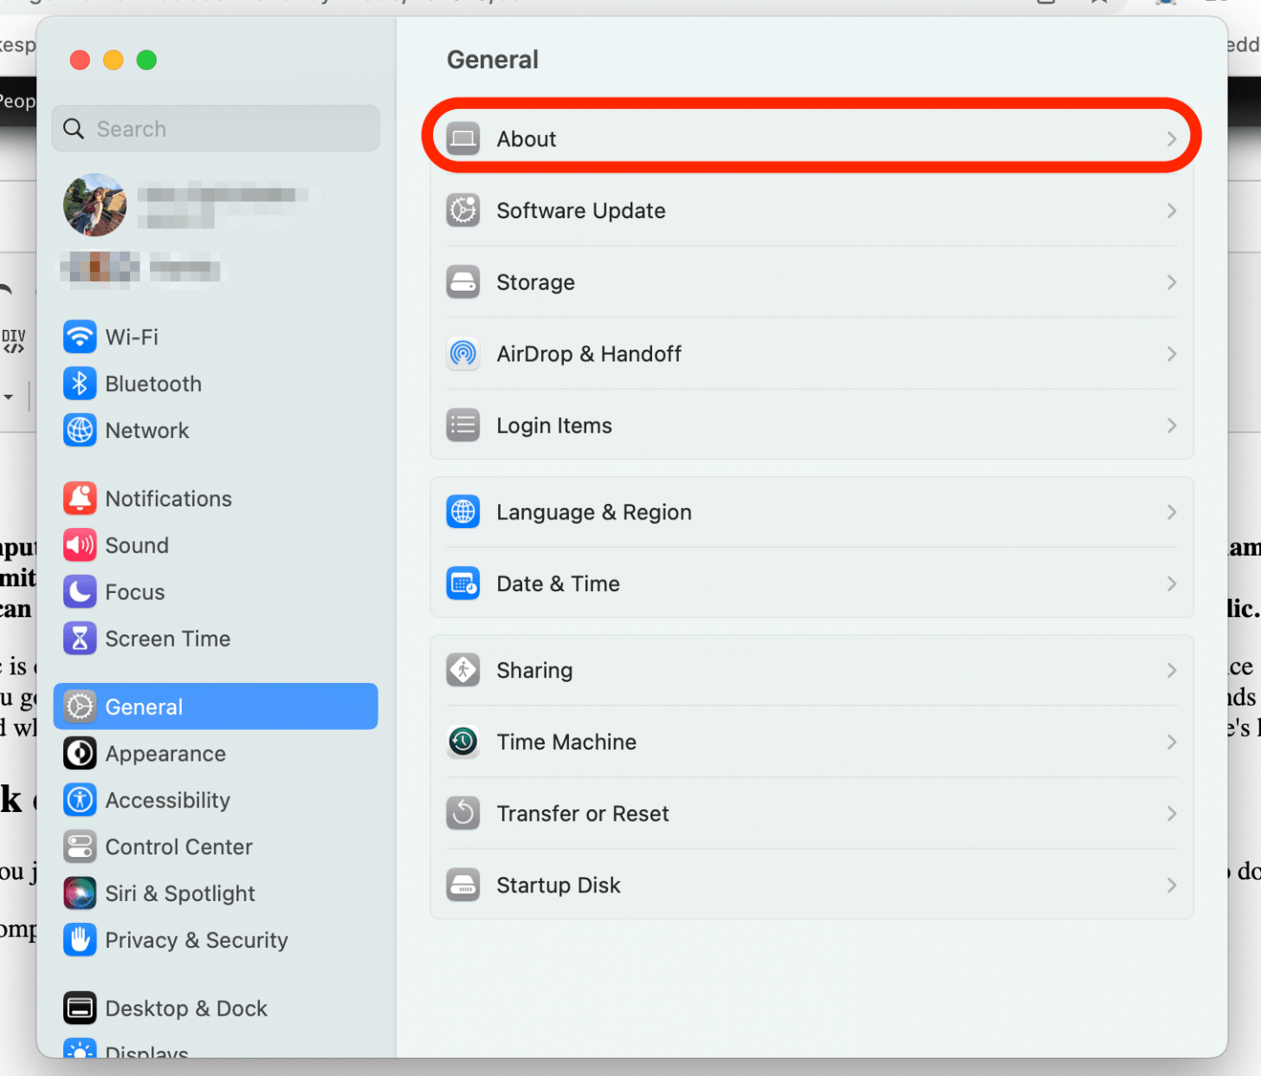Screen dimensions: 1261x1076
Task: Open AirDrop & Handoff settings
Action: coord(589,354)
